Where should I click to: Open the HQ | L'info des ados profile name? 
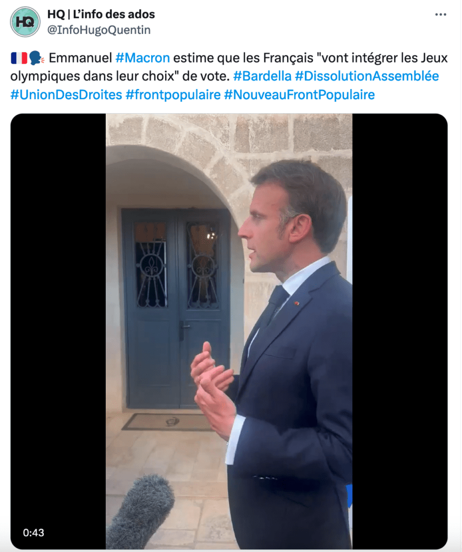pos(101,14)
